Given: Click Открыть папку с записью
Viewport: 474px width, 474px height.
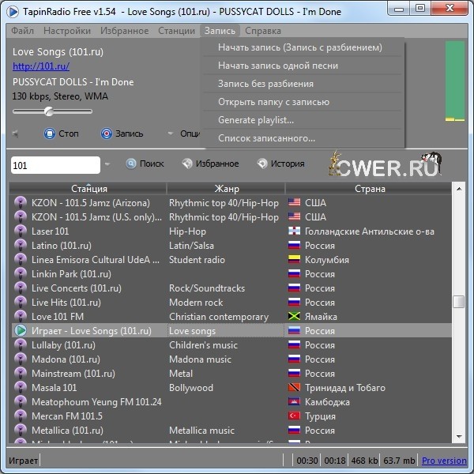Looking at the screenshot, I should pos(273,102).
